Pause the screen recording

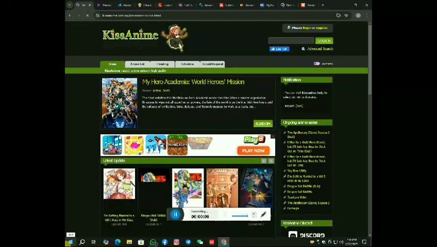point(175,215)
